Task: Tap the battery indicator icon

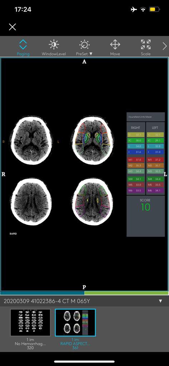Action: (155, 10)
